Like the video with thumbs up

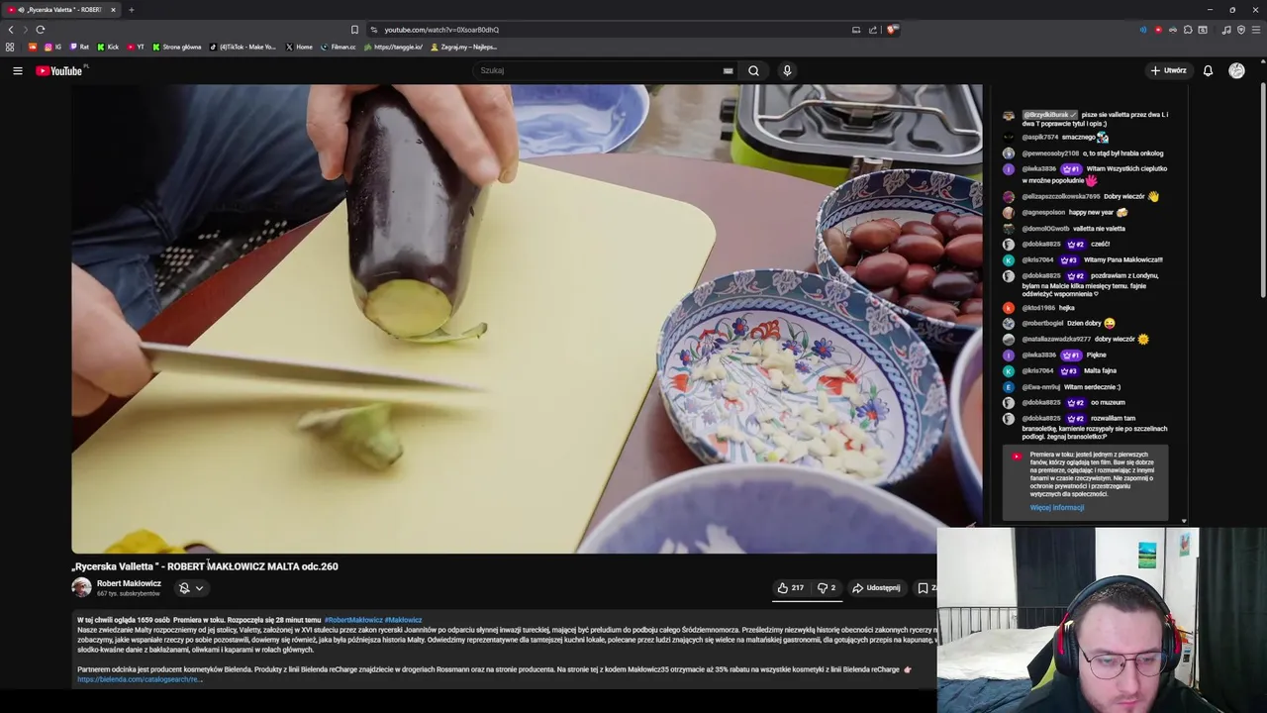pos(790,588)
